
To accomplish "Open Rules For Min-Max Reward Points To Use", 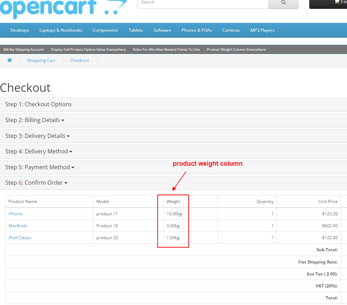I will 166,50.
